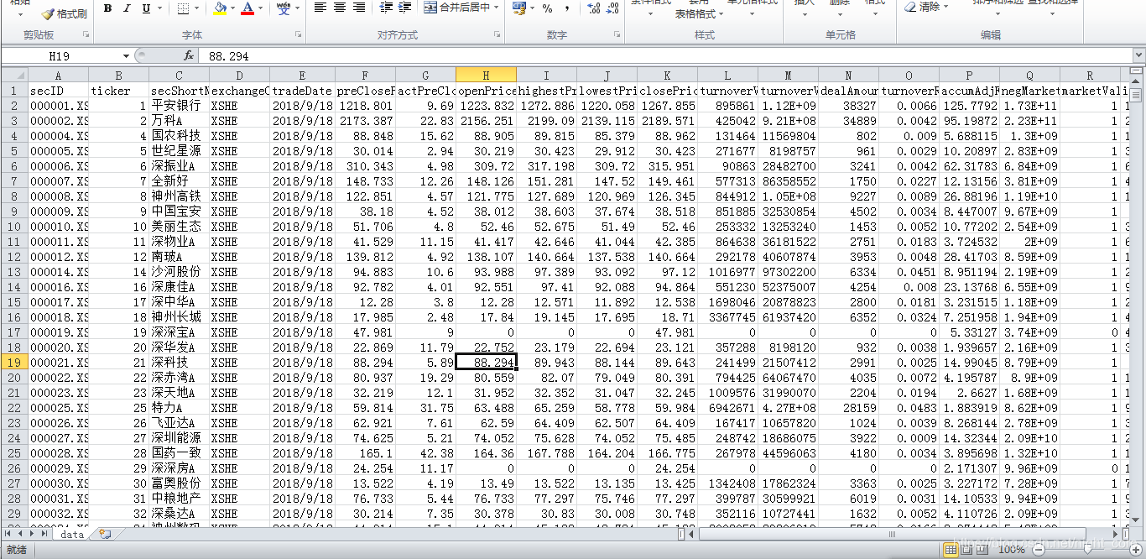
Task: Click the phonetic guide (wén) icon
Action: point(284,8)
